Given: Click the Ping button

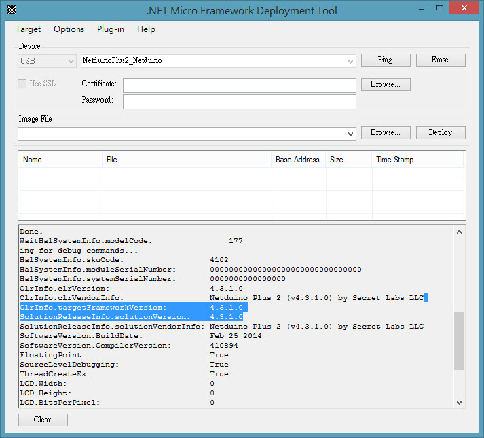Looking at the screenshot, I should coord(386,60).
